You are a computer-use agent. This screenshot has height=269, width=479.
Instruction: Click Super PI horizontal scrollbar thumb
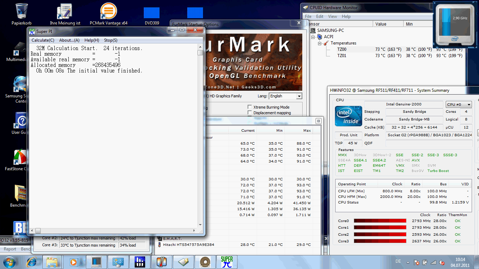click(x=38, y=231)
